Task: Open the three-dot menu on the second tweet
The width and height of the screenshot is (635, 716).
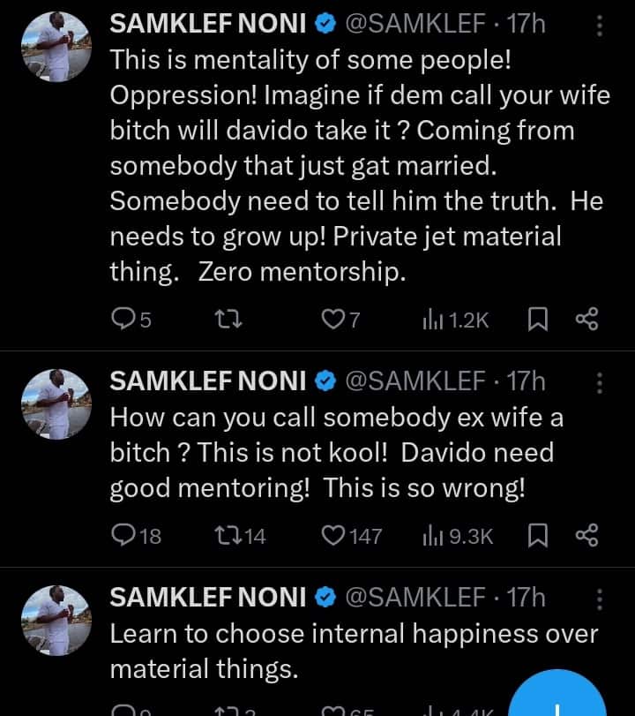Action: [601, 381]
